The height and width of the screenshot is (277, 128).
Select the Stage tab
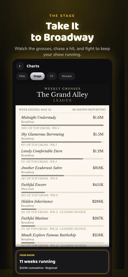[37, 76]
